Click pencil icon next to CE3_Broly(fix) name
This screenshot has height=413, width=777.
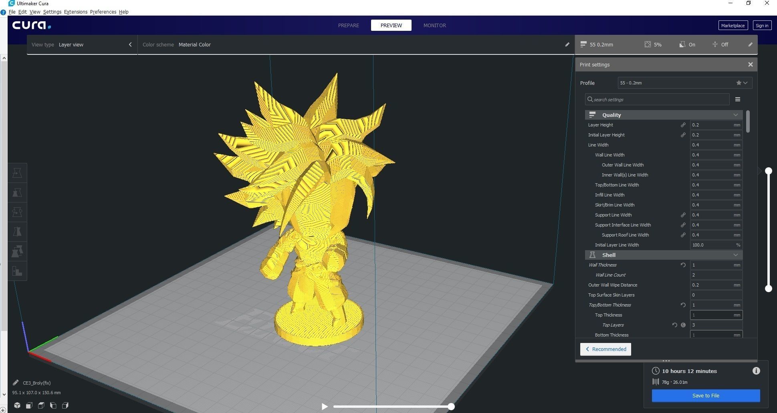point(16,383)
